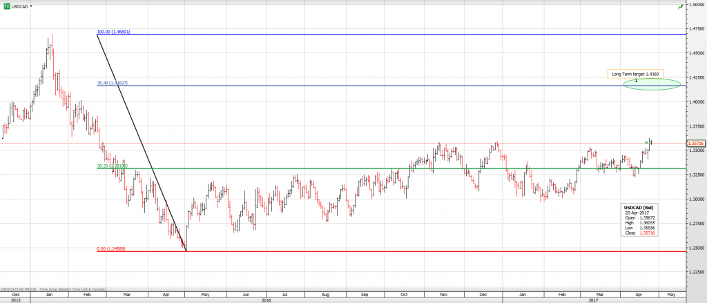Click the 76.40 Fibonacci level label
The width and height of the screenshot is (707, 303).
(113, 84)
